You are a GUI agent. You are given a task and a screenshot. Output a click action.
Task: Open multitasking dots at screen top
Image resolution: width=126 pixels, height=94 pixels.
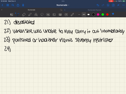point(63,1)
